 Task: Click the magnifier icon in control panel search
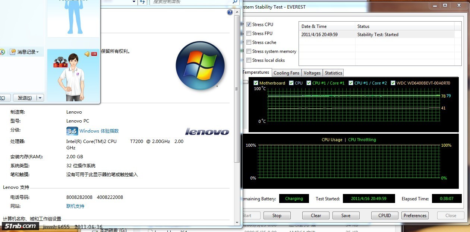click(x=235, y=2)
